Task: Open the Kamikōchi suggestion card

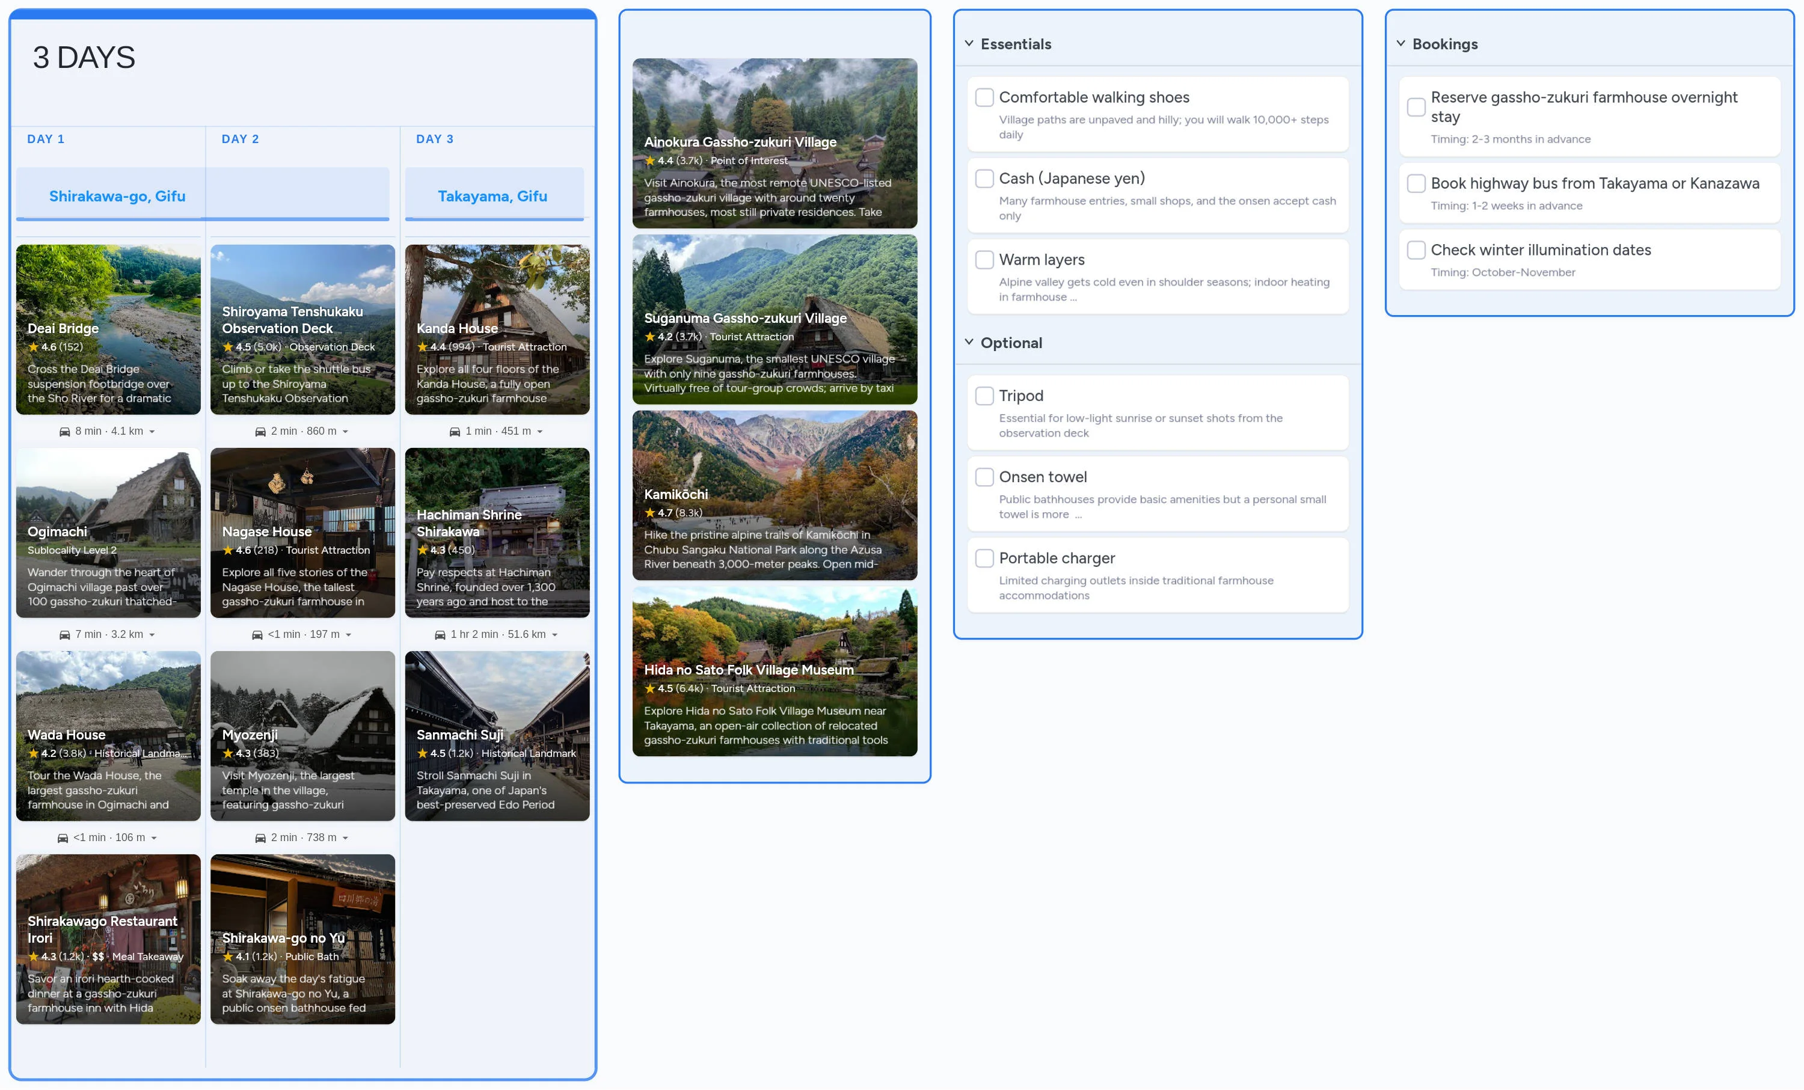Action: point(774,495)
